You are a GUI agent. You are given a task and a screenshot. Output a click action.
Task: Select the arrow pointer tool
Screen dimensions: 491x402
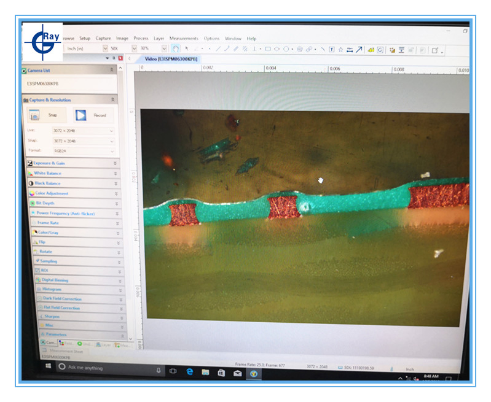pos(187,48)
